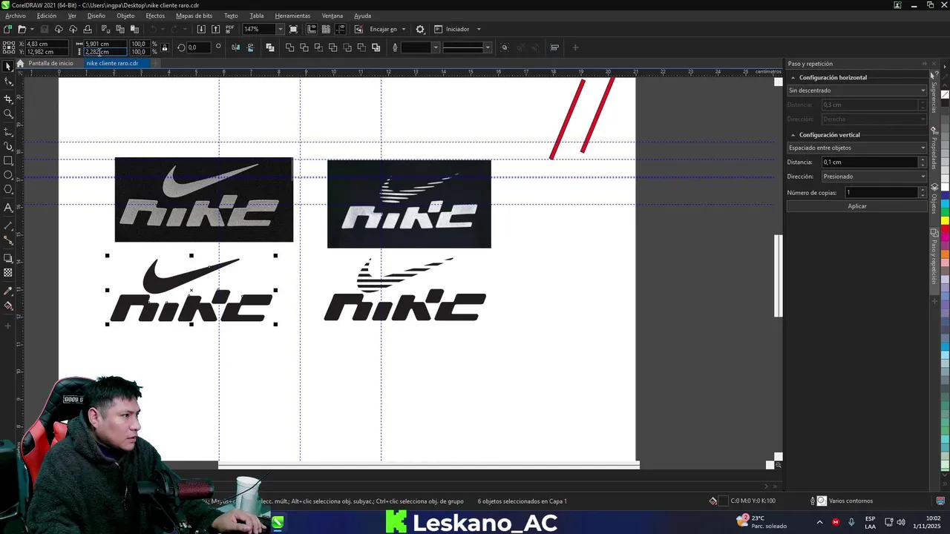Image resolution: width=950 pixels, height=534 pixels.
Task: Select the Pick tool in the toolbox
Action: tap(8, 67)
